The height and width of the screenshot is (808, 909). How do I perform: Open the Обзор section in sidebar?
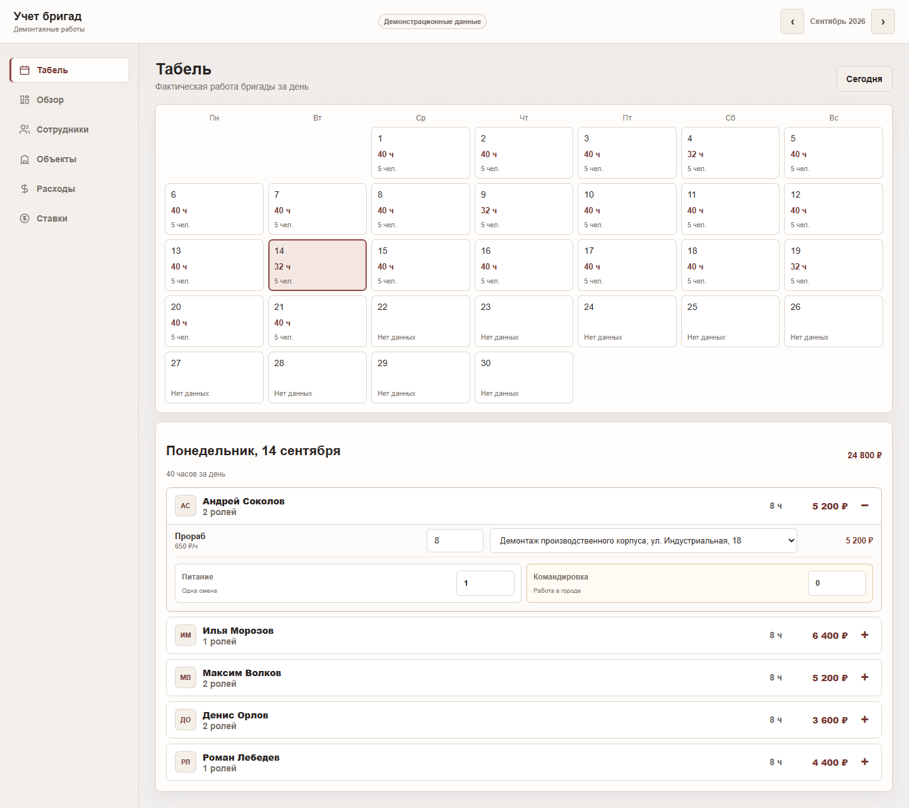click(69, 100)
